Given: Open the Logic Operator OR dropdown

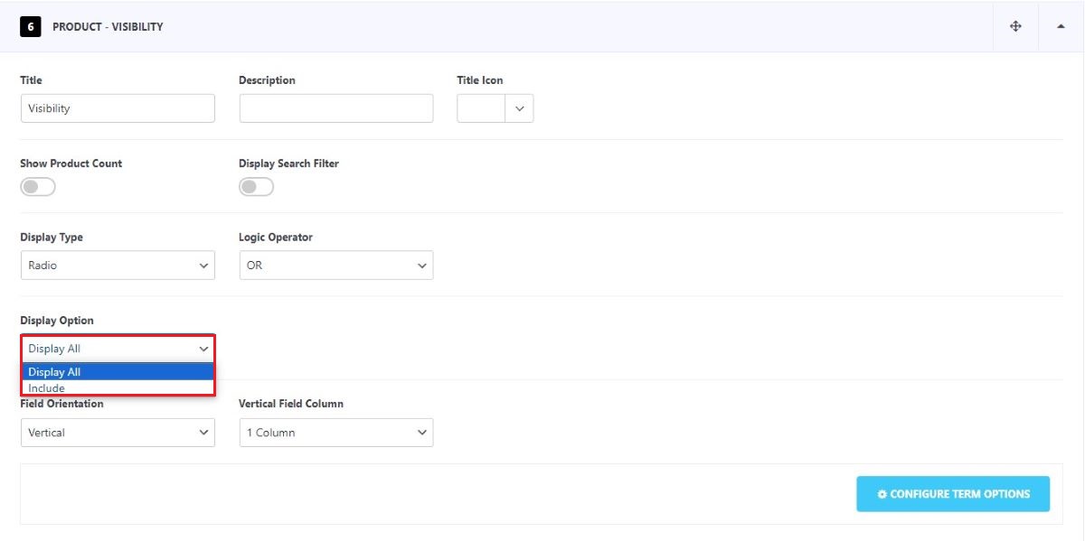Looking at the screenshot, I should pos(336,266).
